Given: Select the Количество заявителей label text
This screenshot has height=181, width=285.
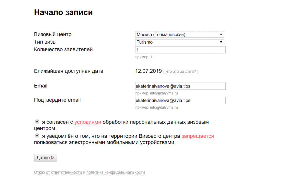Looking at the screenshot, I should 63,49.
